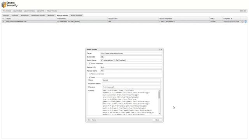The image size is (249, 140).
Task: Click the Launch Attack toolbar button
Action: tap(18, 11)
